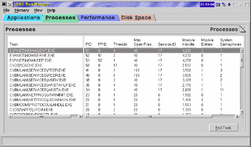Open the Memory menu
251x147 pixels.
point(22,11)
